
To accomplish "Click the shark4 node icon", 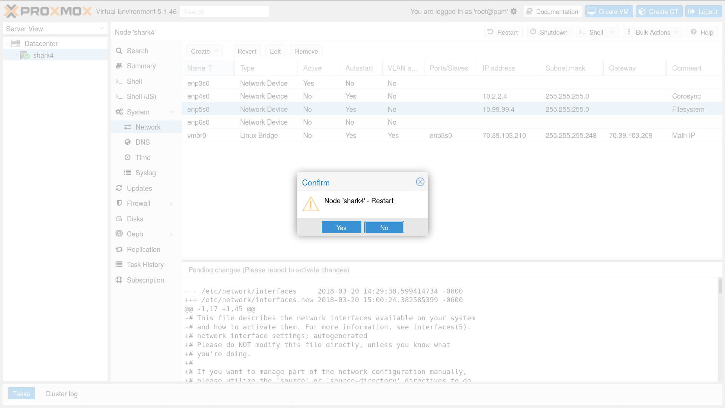I will click(x=25, y=55).
